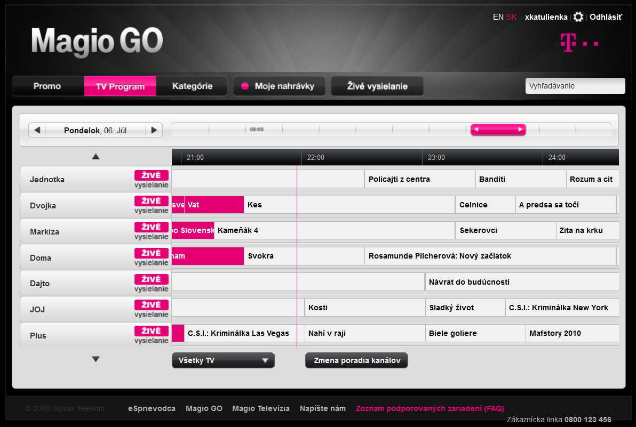Switch language to SK

point(512,17)
